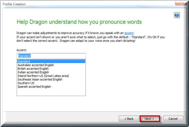Close the Profile Creation window

tap(181, 3)
